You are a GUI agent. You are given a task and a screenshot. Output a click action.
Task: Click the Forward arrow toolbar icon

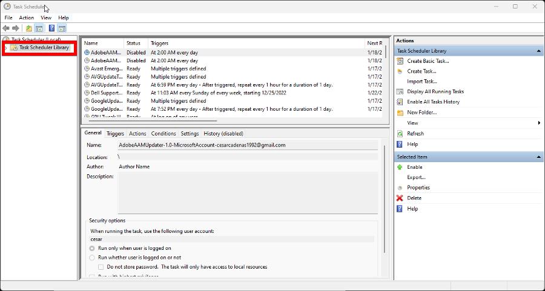16,28
